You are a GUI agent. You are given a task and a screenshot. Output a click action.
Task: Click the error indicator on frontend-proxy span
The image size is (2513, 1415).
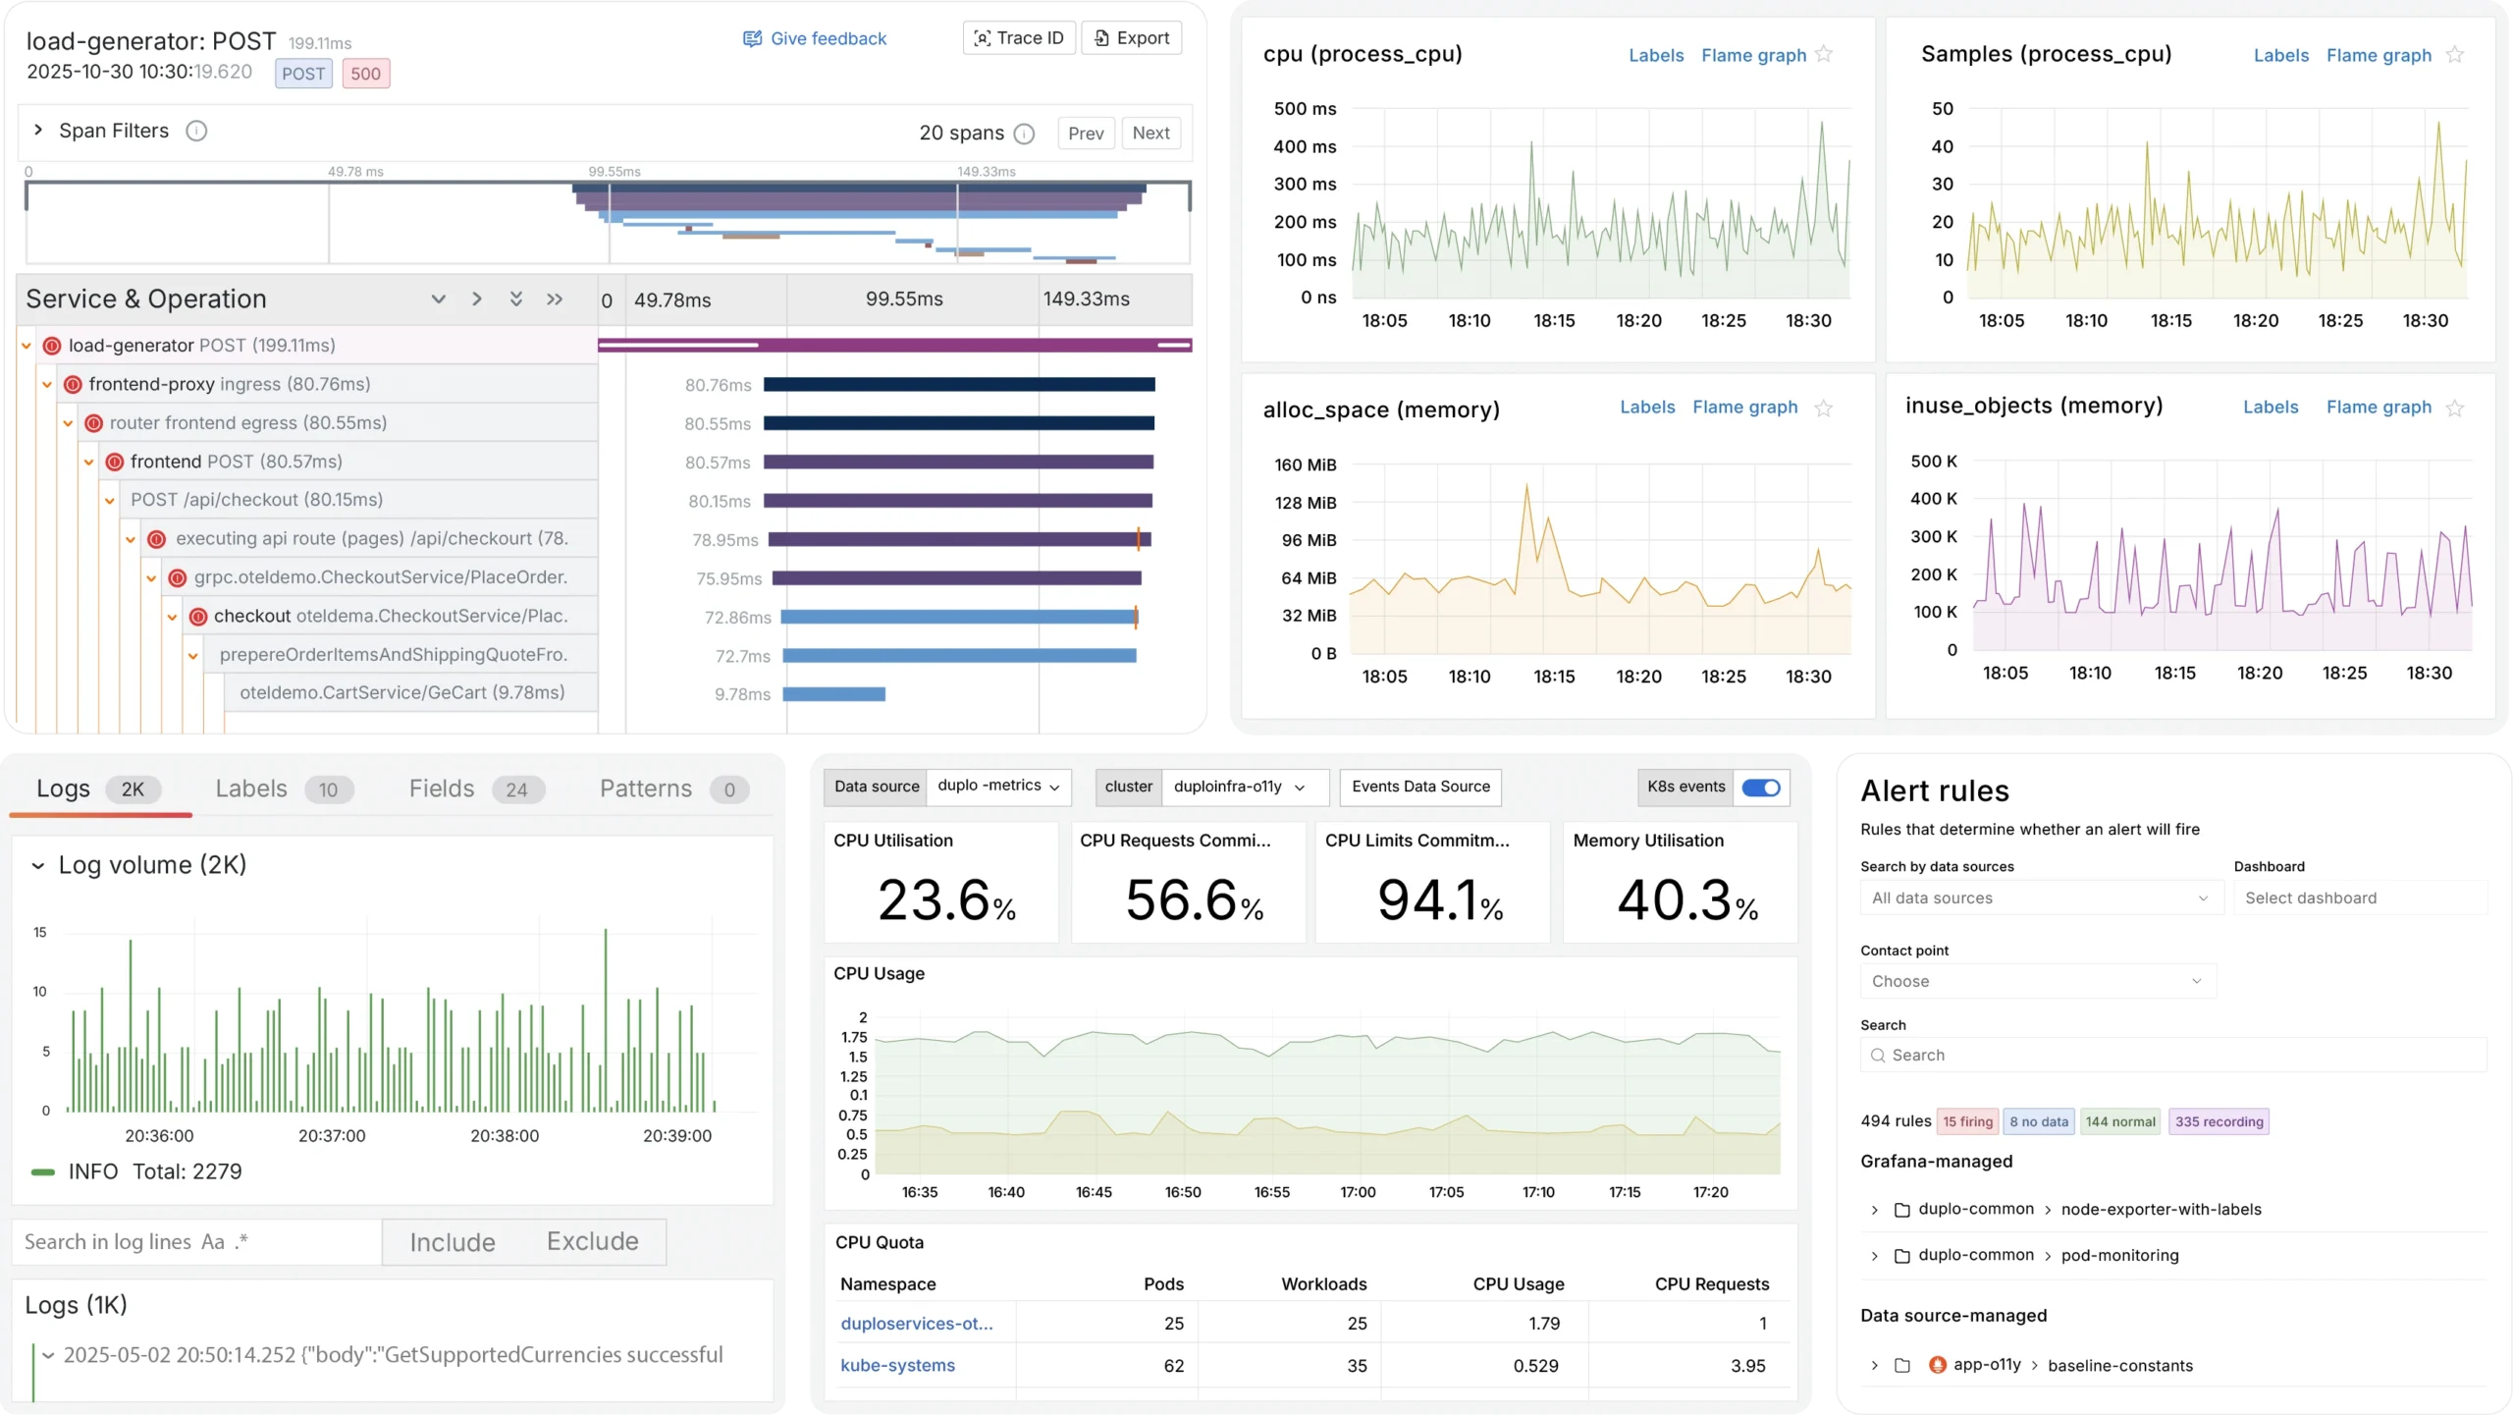[72, 384]
